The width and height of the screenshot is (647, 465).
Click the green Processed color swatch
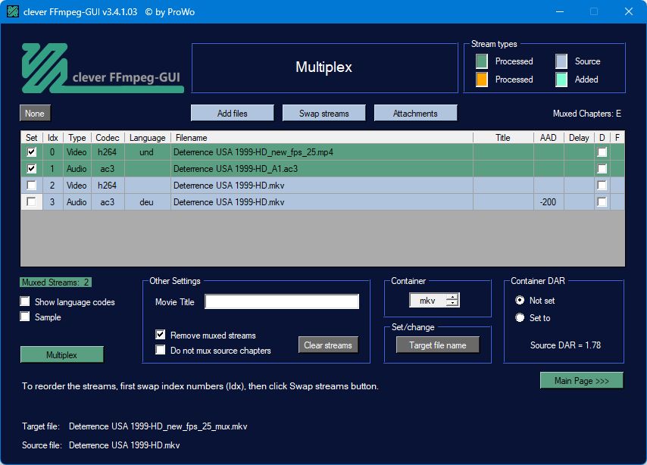[482, 61]
